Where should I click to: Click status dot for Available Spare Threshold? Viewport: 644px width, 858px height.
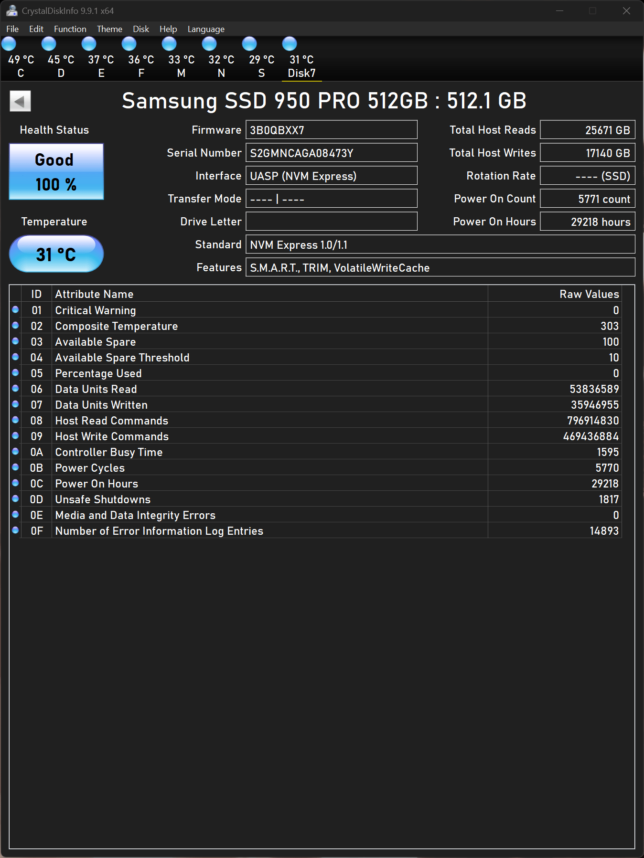(x=15, y=357)
